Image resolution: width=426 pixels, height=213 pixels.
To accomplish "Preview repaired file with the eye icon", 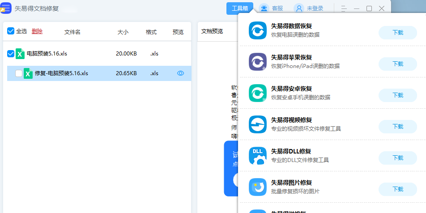I will [181, 73].
